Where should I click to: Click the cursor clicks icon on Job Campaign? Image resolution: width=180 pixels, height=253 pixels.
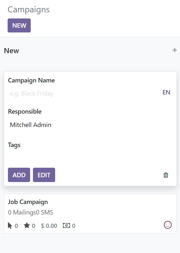[x=10, y=225]
